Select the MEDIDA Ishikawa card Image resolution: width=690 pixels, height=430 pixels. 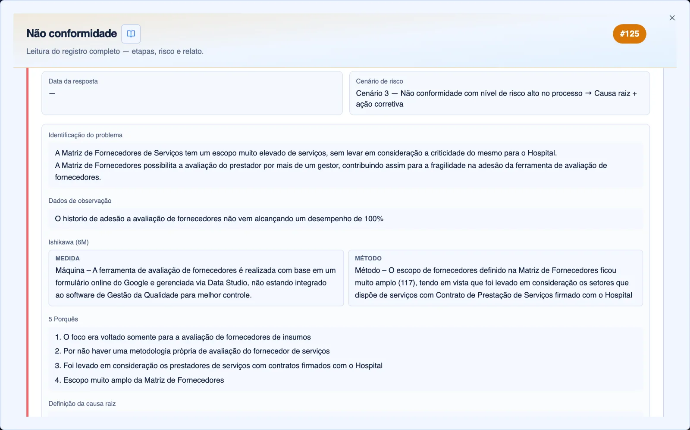coord(196,278)
